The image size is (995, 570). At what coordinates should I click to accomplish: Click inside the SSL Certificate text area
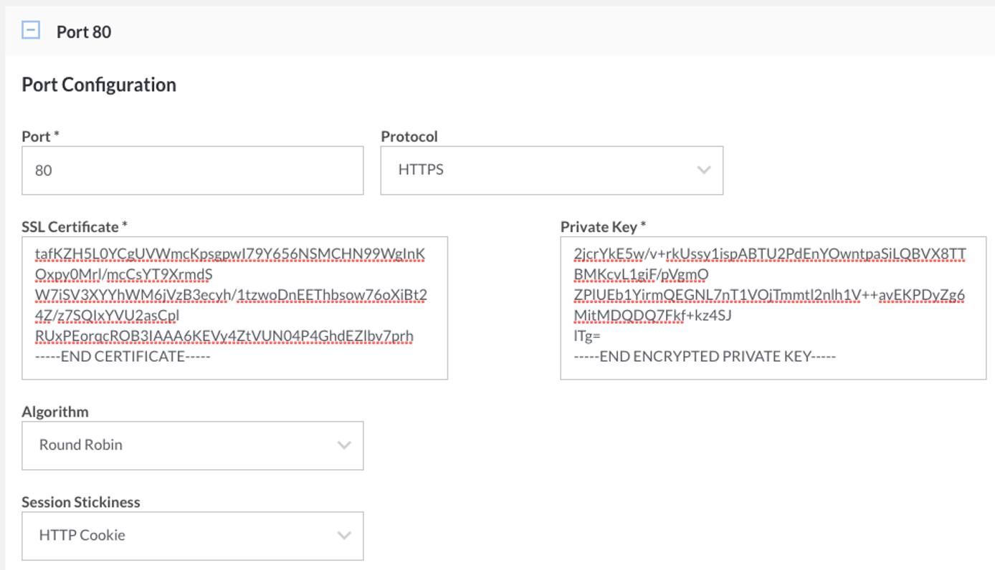[x=233, y=308]
